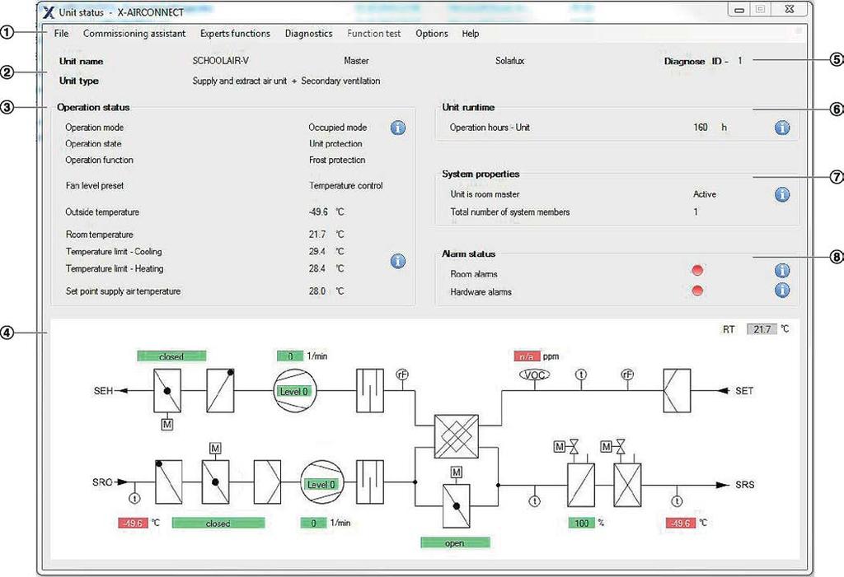
Task: Click the SET inlet grille symbol
Action: (x=678, y=390)
